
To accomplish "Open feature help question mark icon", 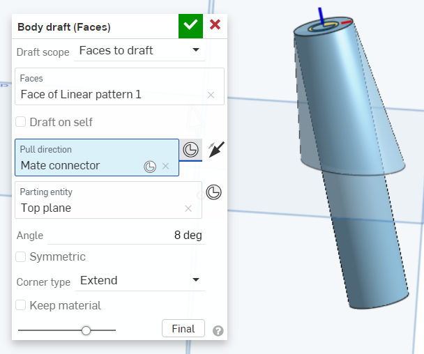I will click(x=218, y=331).
